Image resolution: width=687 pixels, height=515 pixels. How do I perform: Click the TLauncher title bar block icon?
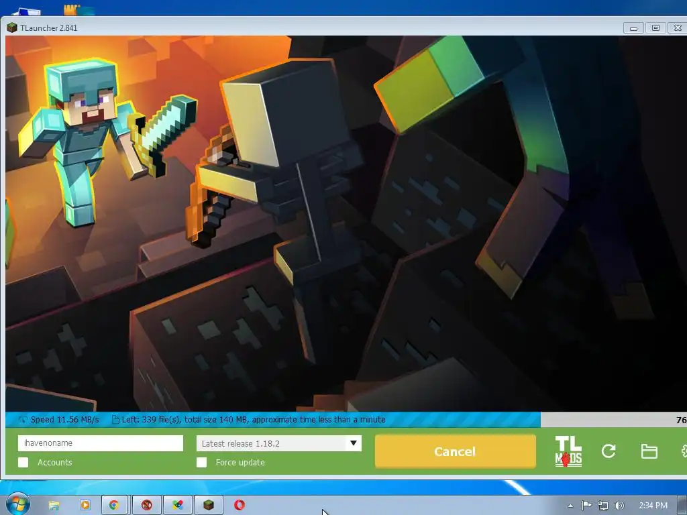point(12,27)
